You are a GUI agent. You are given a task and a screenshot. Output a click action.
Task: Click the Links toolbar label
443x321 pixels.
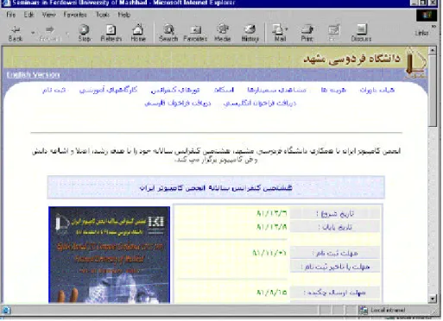pos(421,34)
